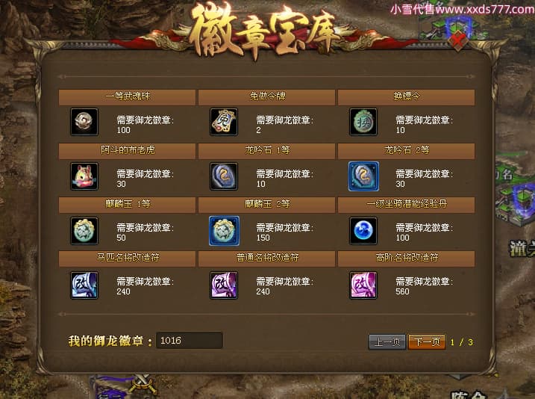This screenshot has height=399, width=535.
Task: Pick the 普通名将改造符 purple talisman icon
Action: (224, 285)
